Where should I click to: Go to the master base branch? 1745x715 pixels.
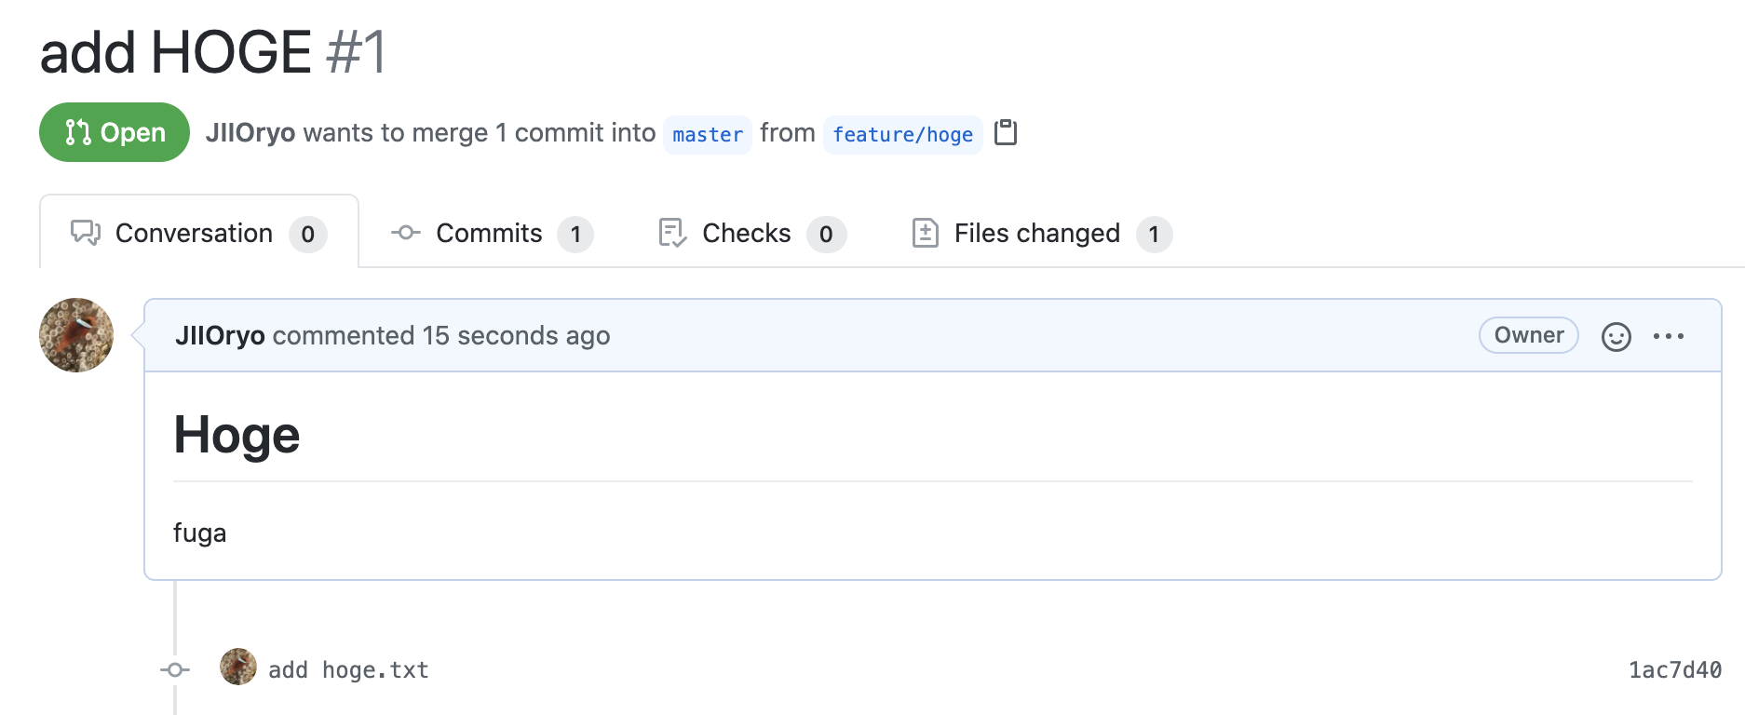(708, 135)
